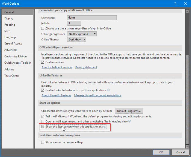Click the 'User name:' label

tap(48, 18)
